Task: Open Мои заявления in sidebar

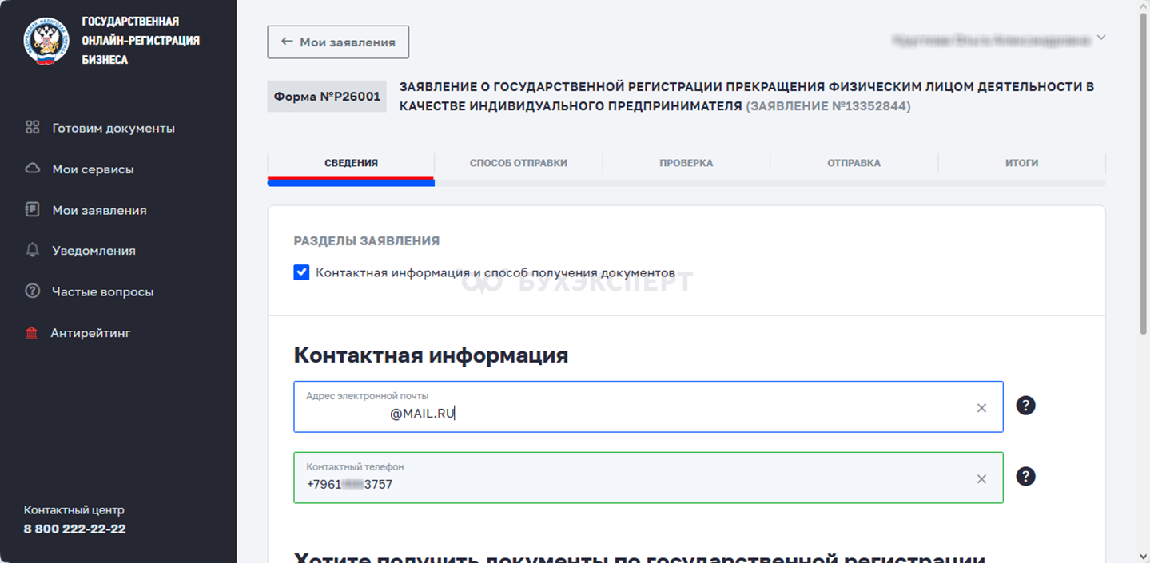Action: coord(100,210)
